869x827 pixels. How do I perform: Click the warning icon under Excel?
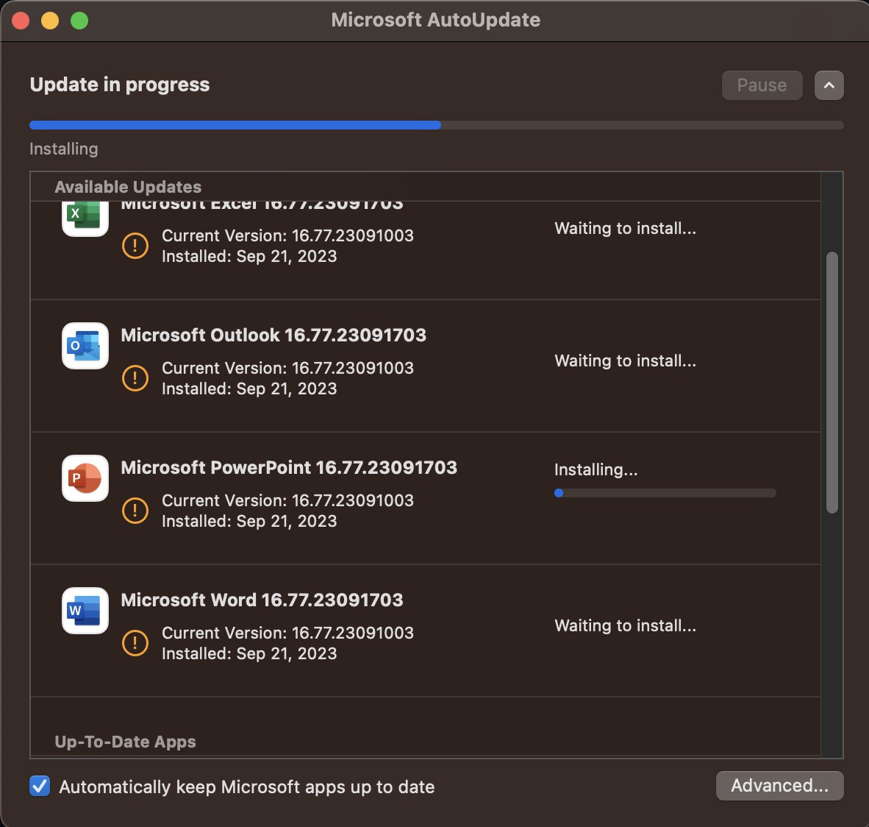point(135,246)
